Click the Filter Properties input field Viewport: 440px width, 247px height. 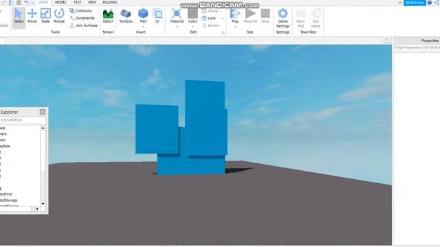(x=417, y=47)
